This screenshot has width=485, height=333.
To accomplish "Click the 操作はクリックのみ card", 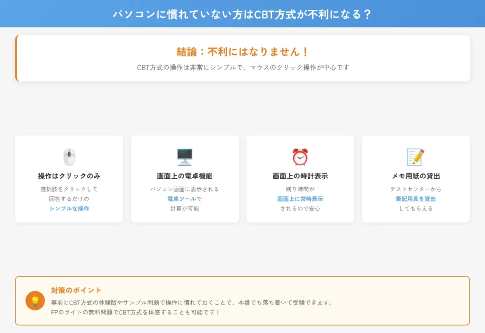I will pyautogui.click(x=68, y=179).
